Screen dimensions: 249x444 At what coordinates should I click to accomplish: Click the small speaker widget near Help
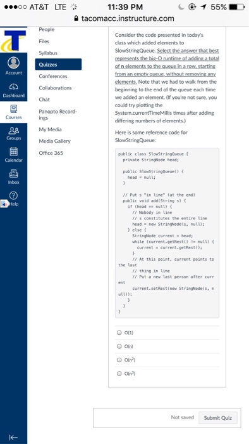pos(4,204)
